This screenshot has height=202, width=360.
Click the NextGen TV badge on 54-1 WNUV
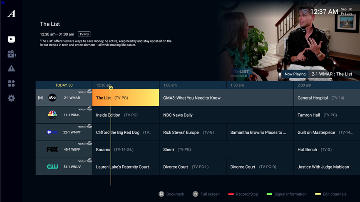(84, 161)
